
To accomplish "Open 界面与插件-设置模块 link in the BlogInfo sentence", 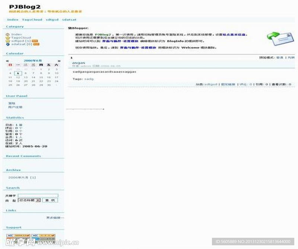I will point(120,41).
